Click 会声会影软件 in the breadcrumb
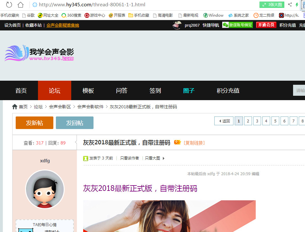Image resolution: width=305 pixels, height=232 pixels. coord(90,107)
